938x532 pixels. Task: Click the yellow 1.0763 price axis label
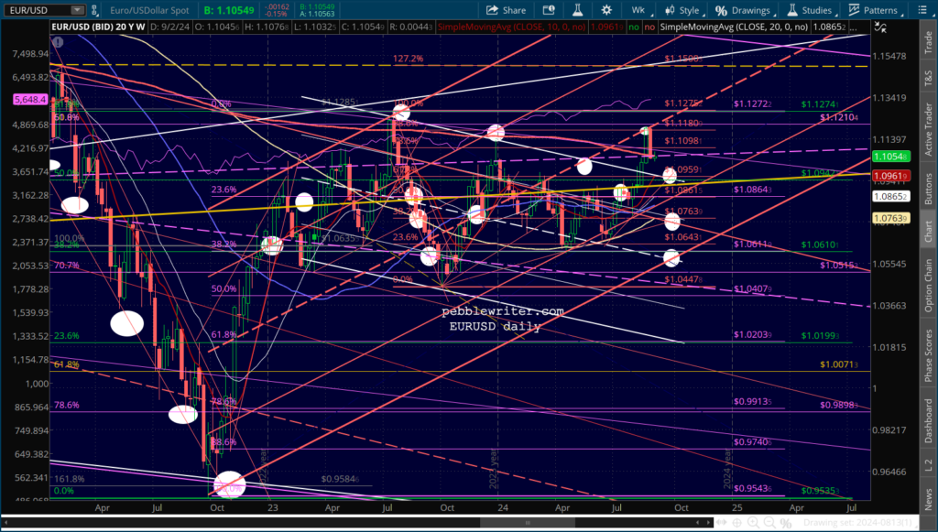(x=892, y=219)
